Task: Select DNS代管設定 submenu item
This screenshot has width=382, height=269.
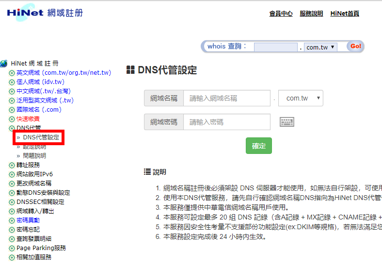Action: pyautogui.click(x=41, y=137)
